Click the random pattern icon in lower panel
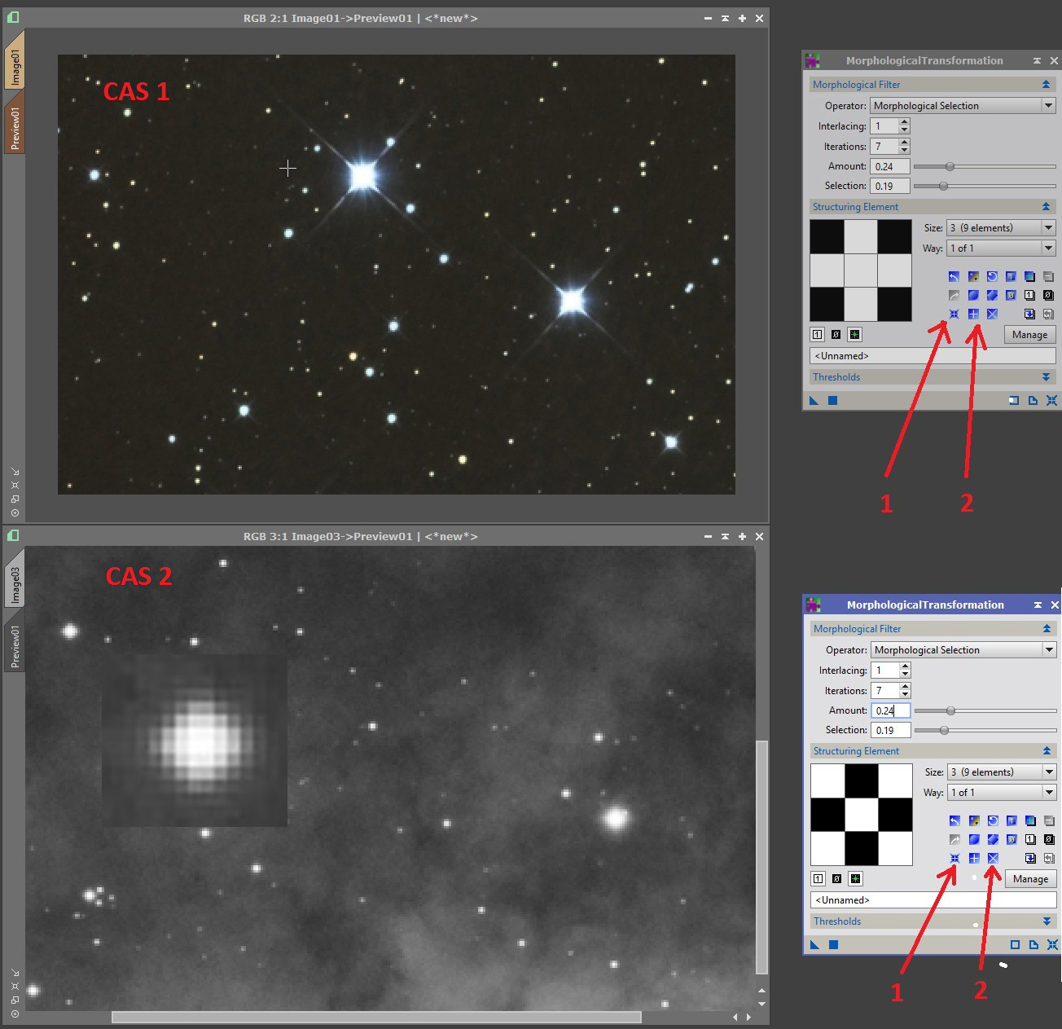 974,821
